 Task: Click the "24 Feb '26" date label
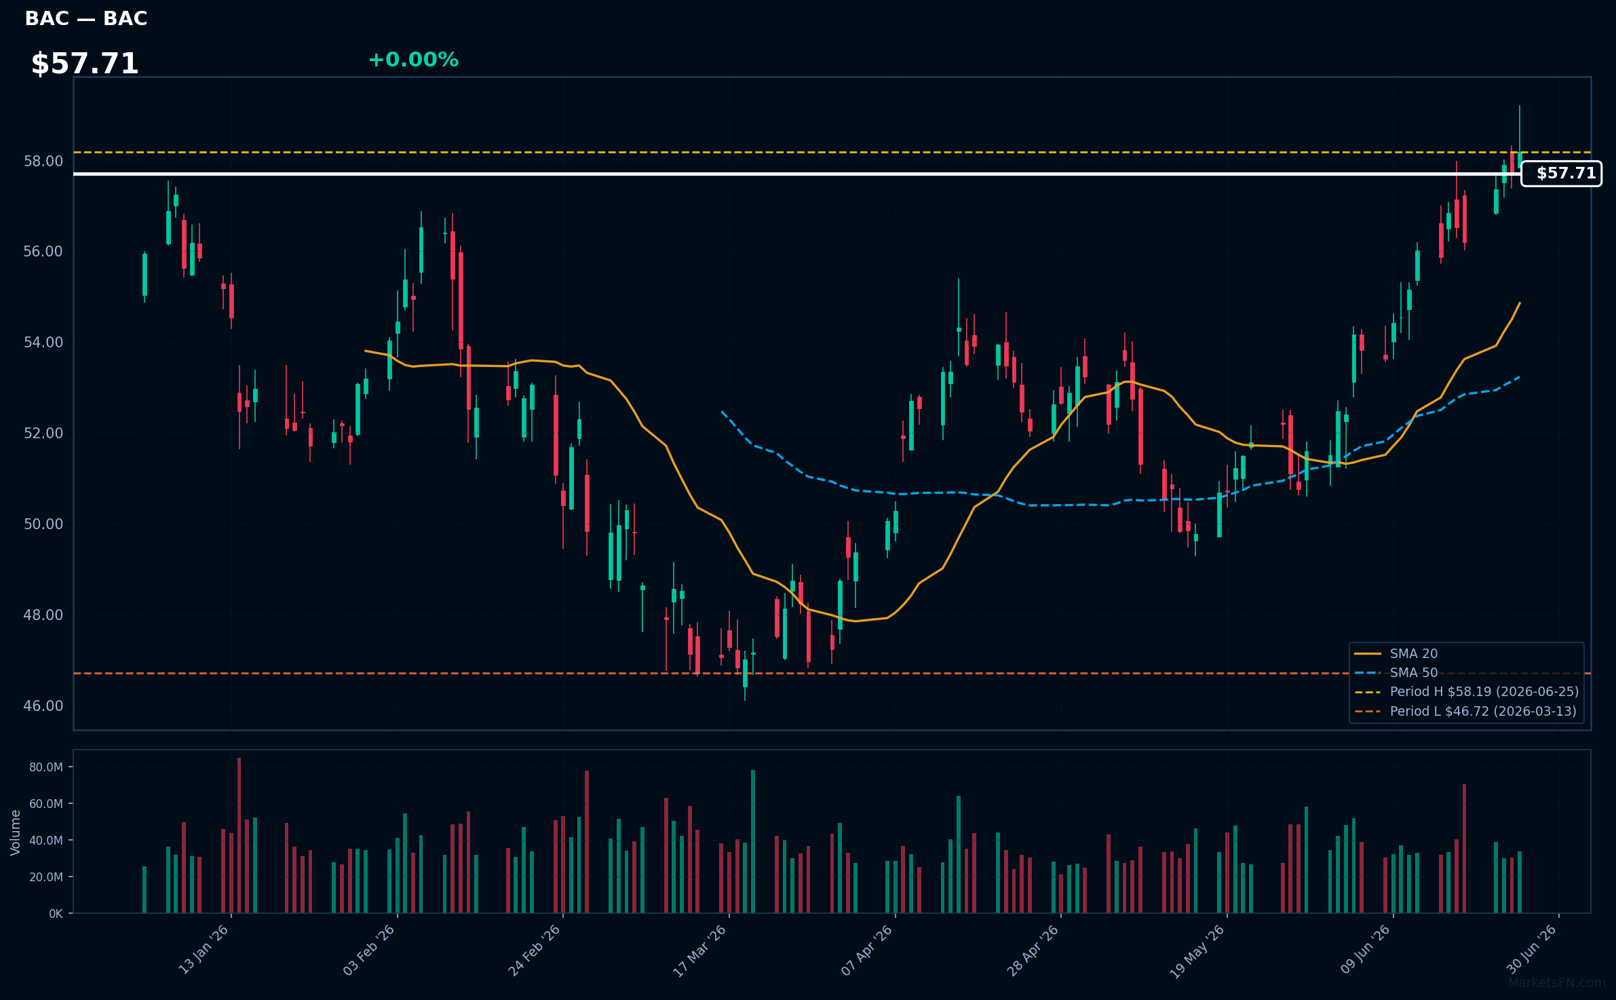point(535,950)
